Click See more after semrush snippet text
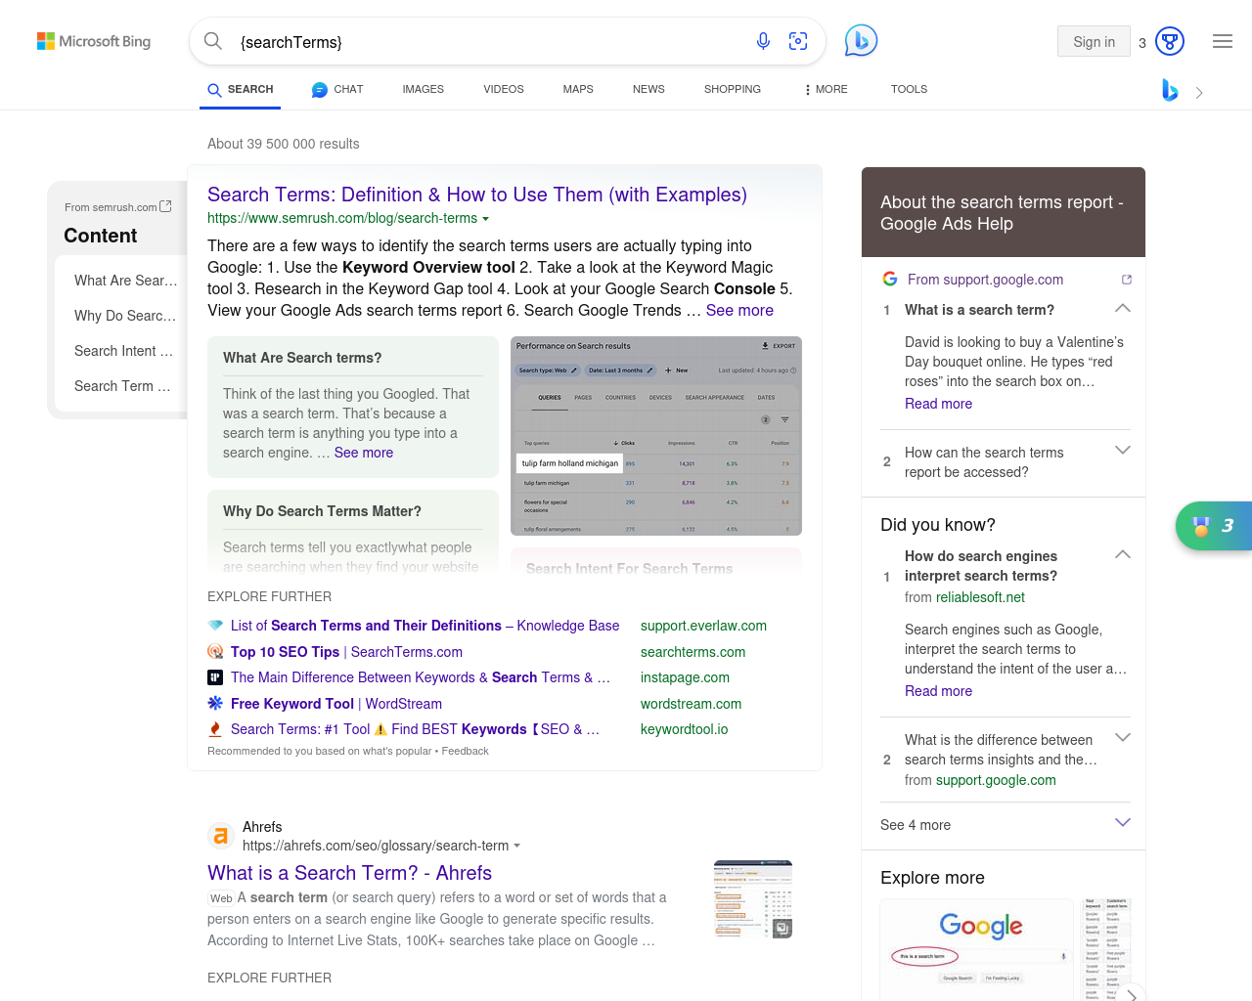Image resolution: width=1252 pixels, height=1001 pixels. coord(739,310)
